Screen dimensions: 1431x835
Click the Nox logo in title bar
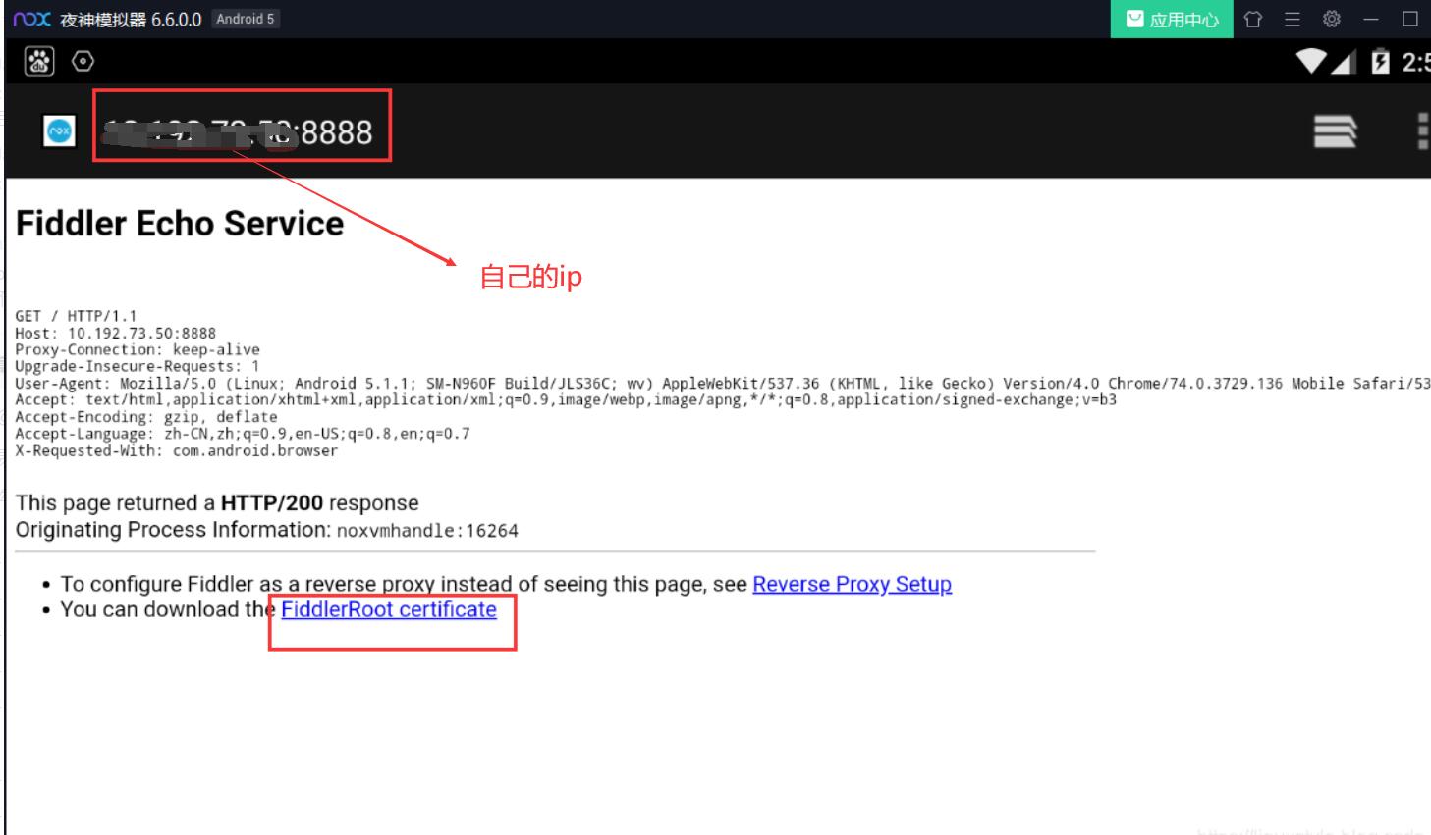click(x=31, y=19)
